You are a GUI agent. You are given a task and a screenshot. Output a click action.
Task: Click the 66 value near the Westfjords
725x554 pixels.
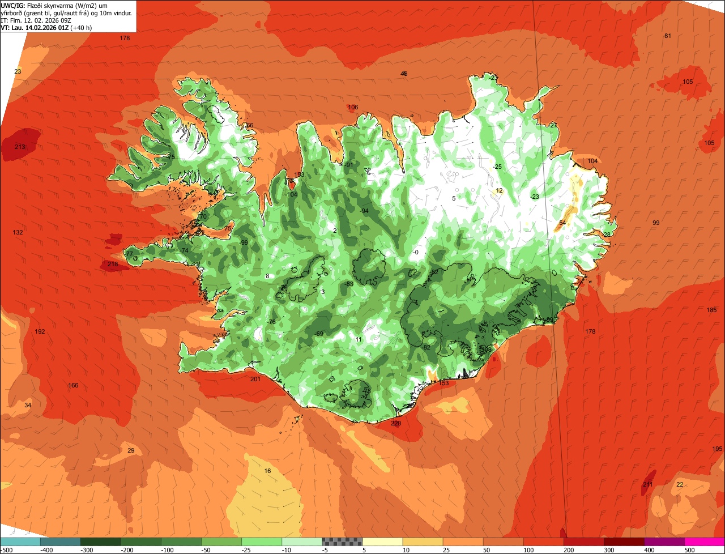[250, 125]
